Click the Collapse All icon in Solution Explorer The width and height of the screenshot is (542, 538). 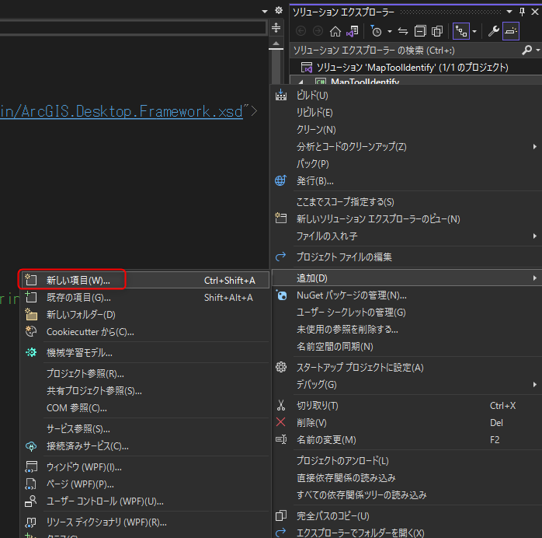pos(420,31)
